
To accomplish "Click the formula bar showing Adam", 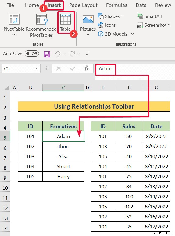I will click(x=135, y=69).
